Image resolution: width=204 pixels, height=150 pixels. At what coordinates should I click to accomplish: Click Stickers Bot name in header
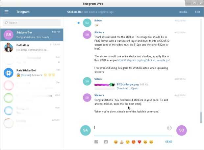[x=75, y=12]
